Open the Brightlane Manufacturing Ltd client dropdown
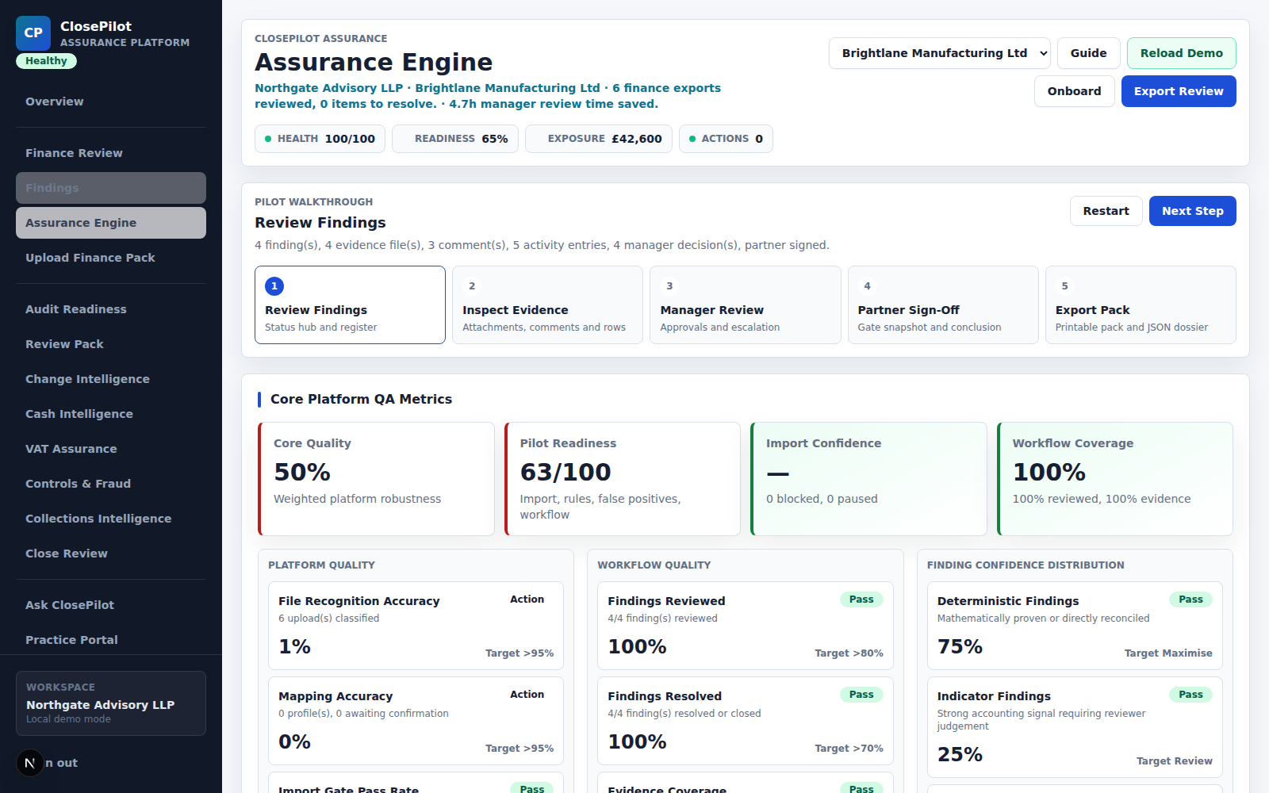Screen dimensions: 1269x793 coord(940,53)
